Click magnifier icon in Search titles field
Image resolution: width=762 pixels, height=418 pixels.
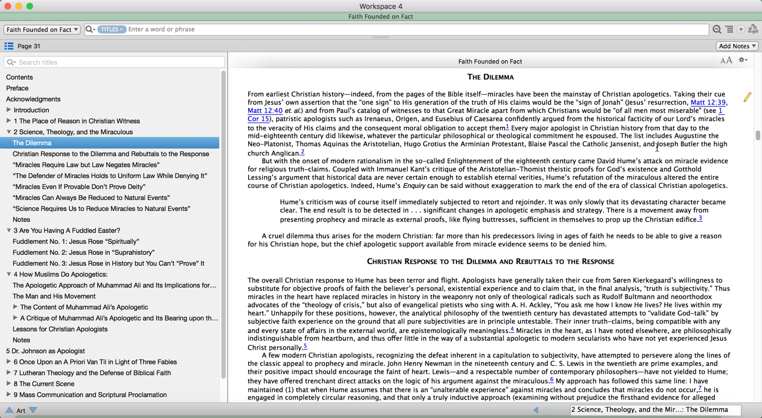(x=11, y=62)
